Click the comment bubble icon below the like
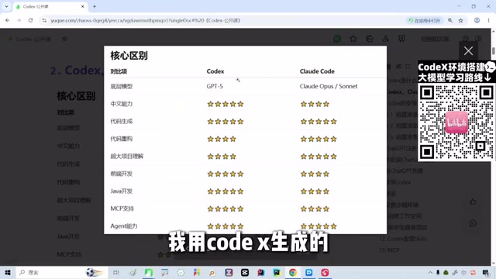This screenshot has height=279, width=496. click(x=473, y=223)
